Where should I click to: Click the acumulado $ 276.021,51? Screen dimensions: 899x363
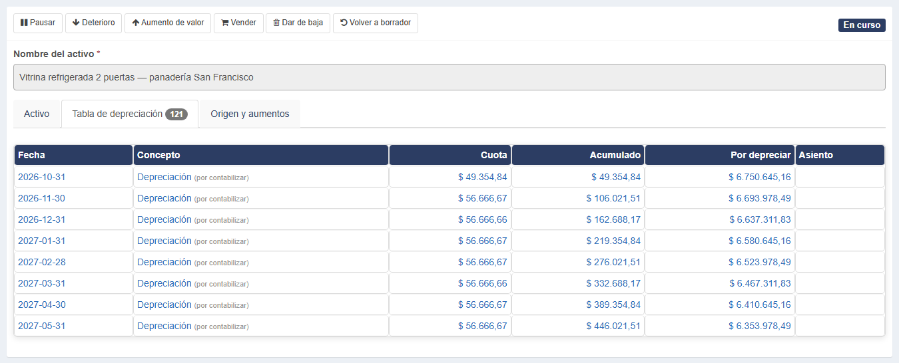(x=613, y=262)
